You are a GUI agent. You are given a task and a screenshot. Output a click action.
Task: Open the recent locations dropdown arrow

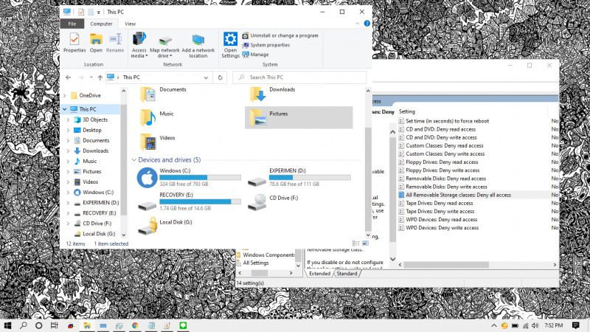click(x=91, y=77)
